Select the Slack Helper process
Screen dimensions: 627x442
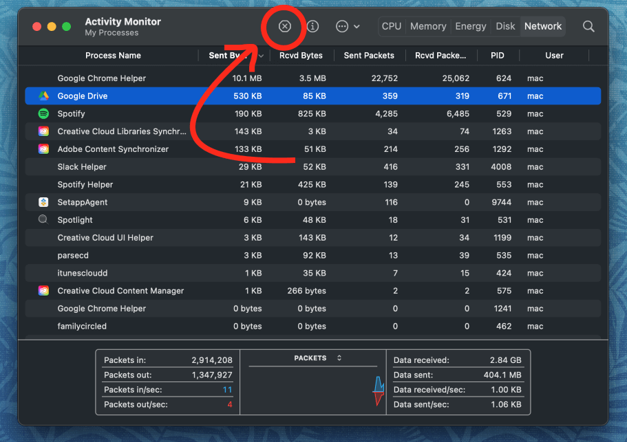coord(82,167)
